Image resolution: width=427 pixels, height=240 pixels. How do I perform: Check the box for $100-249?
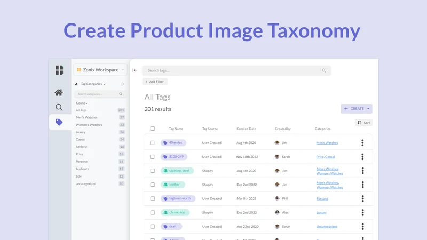click(x=152, y=157)
